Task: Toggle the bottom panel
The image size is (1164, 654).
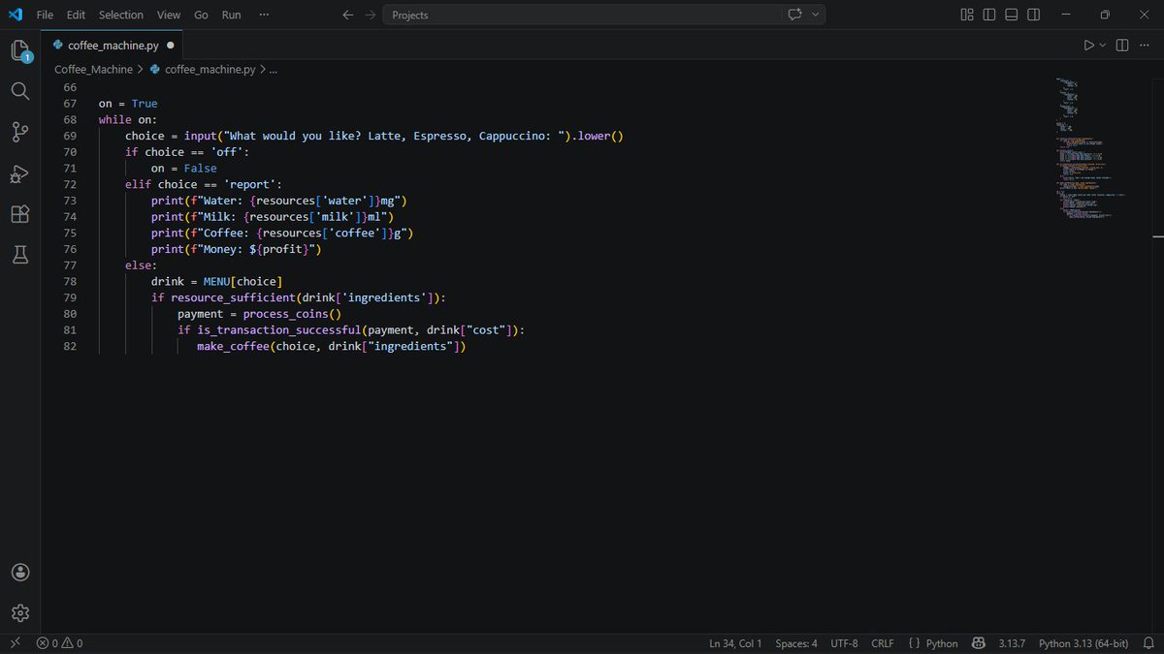Action: click(1012, 15)
